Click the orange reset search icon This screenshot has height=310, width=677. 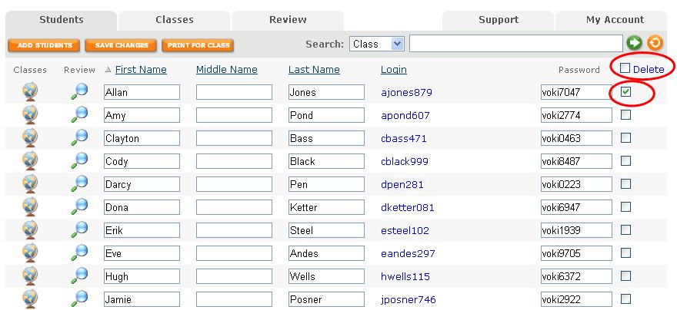[x=655, y=44]
